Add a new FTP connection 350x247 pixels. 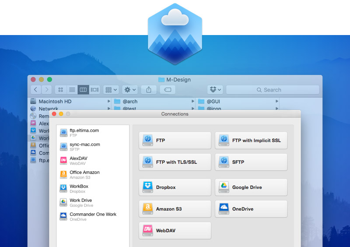(175, 141)
